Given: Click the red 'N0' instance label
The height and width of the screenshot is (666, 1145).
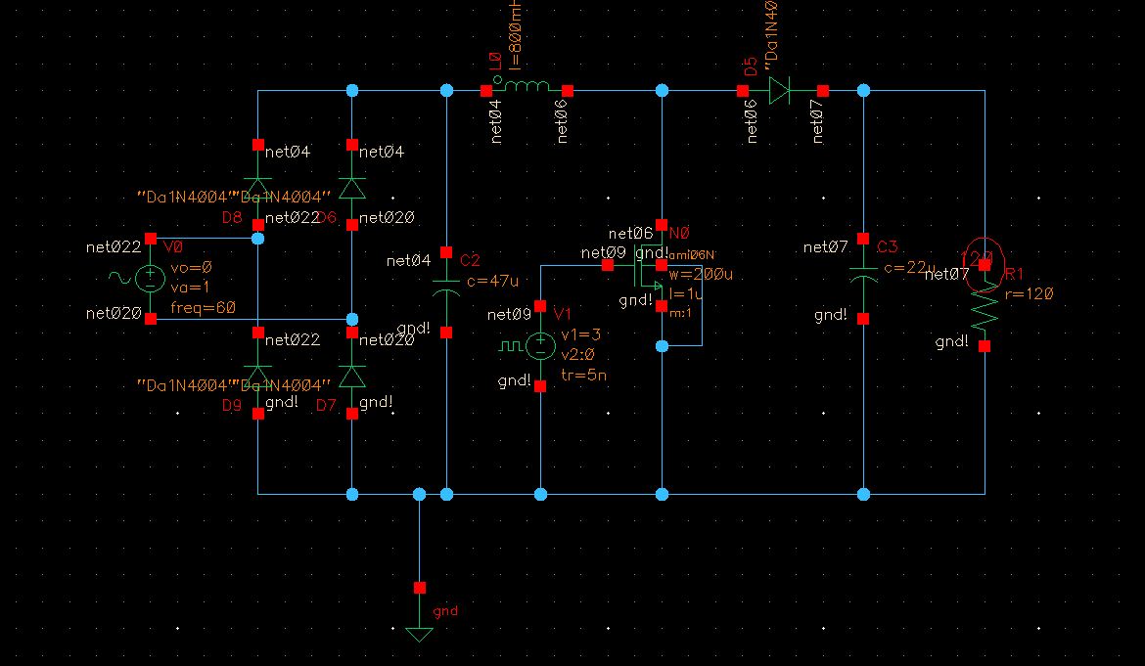Looking at the screenshot, I should tap(679, 234).
